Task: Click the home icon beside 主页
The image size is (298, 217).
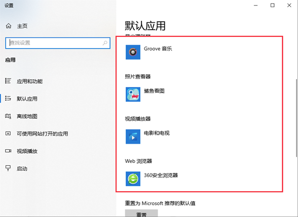Action: tap(9, 26)
